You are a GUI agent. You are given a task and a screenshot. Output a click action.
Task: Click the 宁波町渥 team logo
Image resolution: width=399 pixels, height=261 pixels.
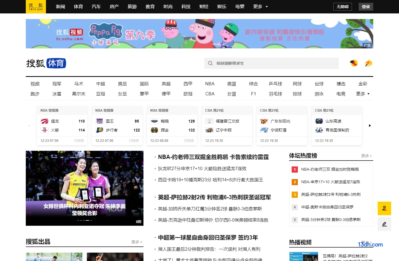coord(264,130)
